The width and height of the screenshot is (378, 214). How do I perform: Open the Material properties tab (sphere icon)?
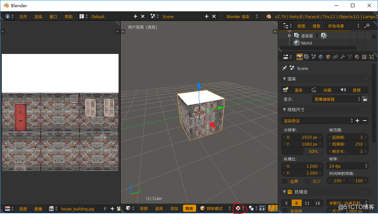357,57
